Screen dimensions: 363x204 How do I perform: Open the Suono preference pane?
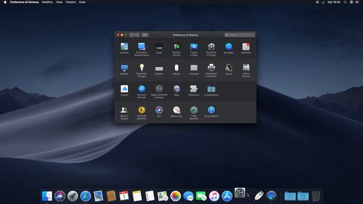point(229,69)
